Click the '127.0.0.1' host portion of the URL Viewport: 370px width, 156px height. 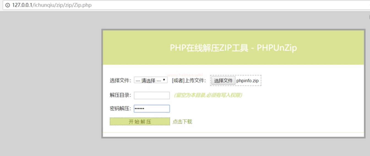(x=22, y=5)
